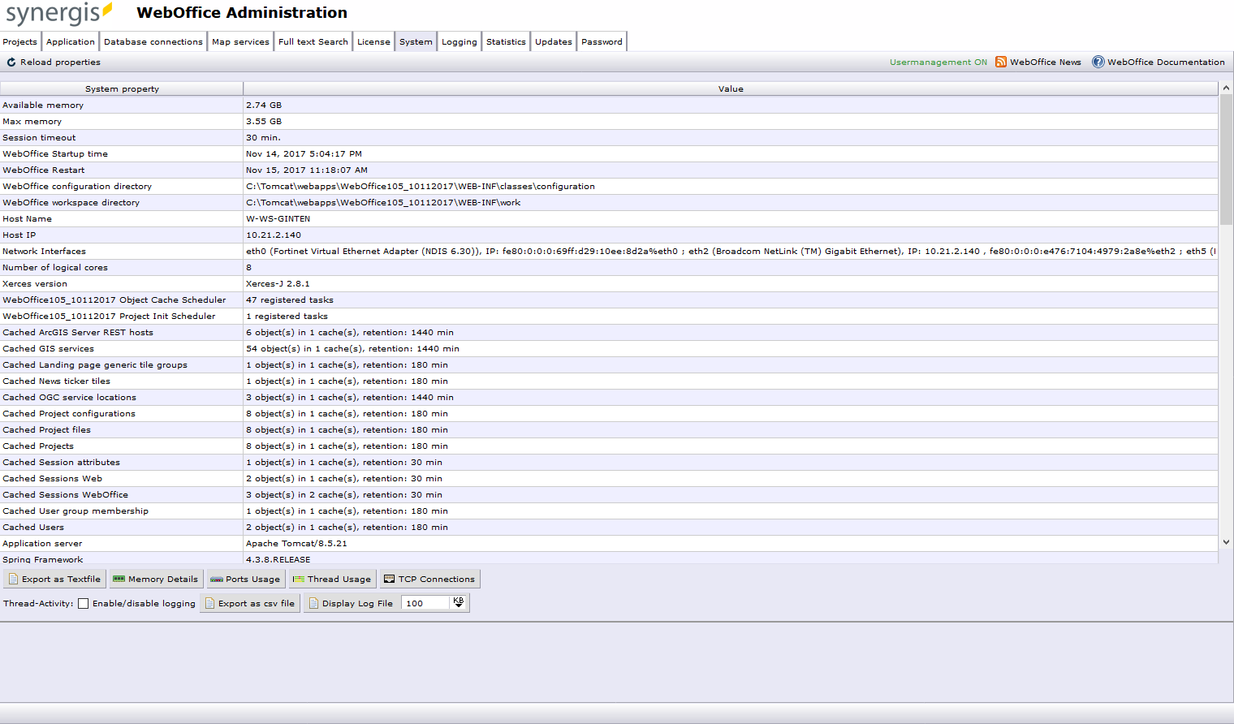Open the Database connections tab

click(153, 41)
